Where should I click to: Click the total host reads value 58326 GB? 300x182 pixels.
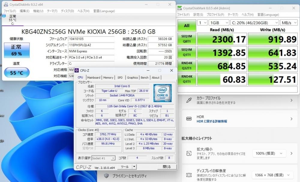161,39
